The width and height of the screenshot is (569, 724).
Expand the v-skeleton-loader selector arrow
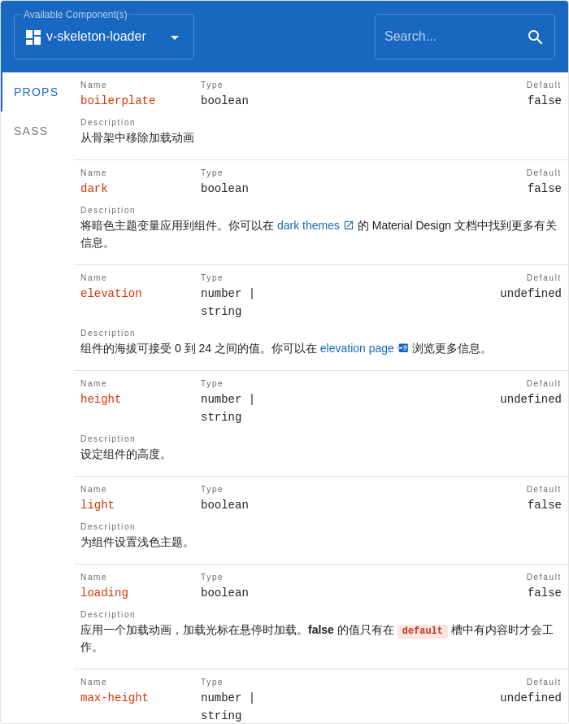(175, 37)
